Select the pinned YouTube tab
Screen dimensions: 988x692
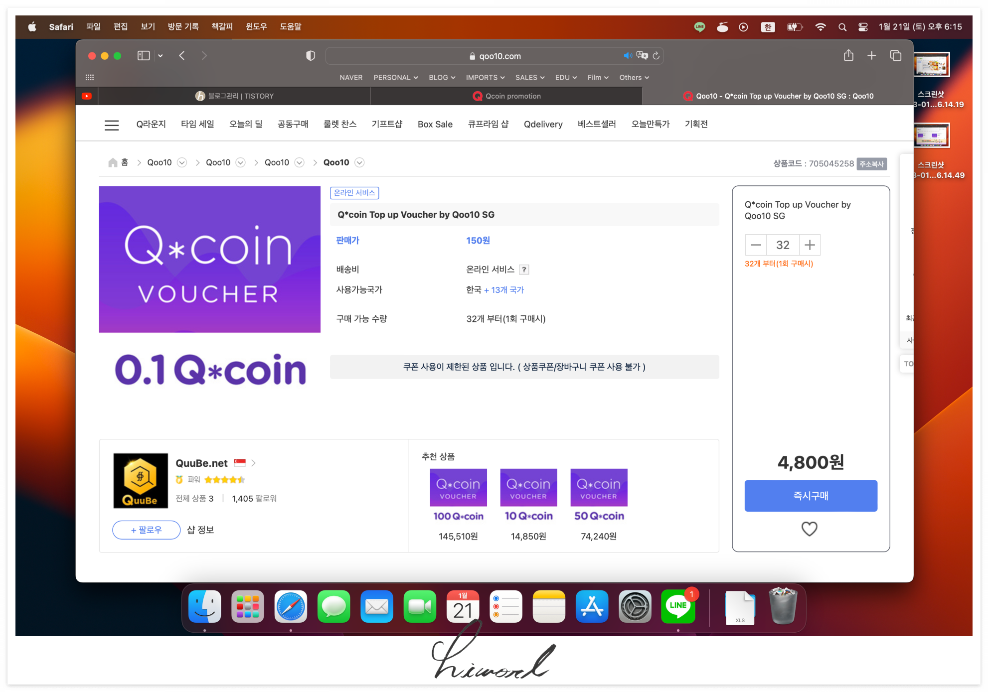pos(87,96)
